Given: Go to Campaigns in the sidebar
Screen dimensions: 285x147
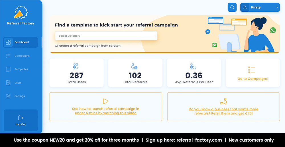Looking at the screenshot, I should pyautogui.click(x=22, y=56).
